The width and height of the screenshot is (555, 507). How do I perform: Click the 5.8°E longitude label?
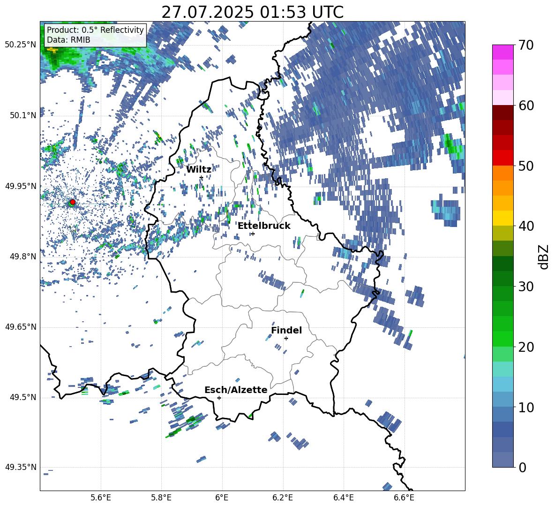point(161,498)
